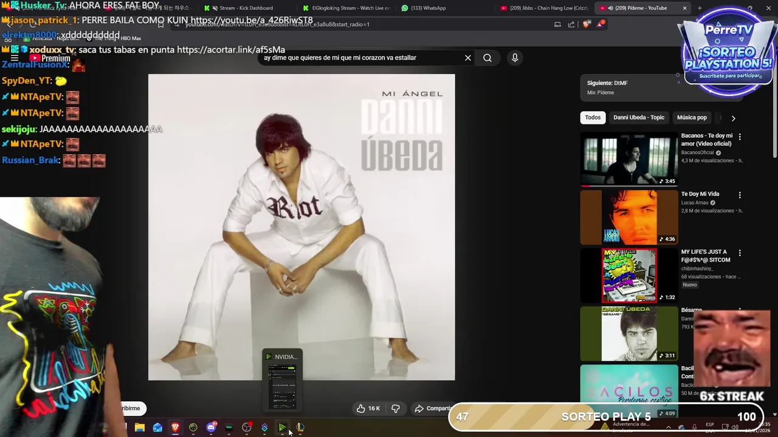This screenshot has width=778, height=437.
Task: Open options for Te Doy Mi Vida
Action: pos(740,195)
